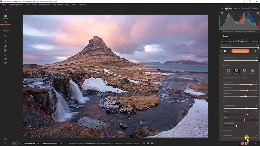
Task: Adjust the filter opacity slider above styles
Action: pyautogui.click(x=240, y=60)
